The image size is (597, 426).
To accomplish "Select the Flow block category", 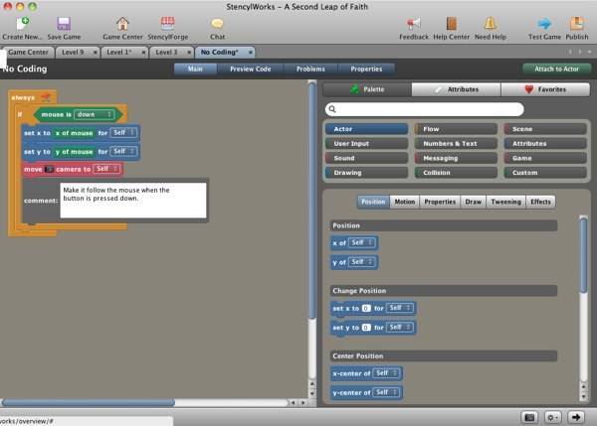I will (456, 129).
